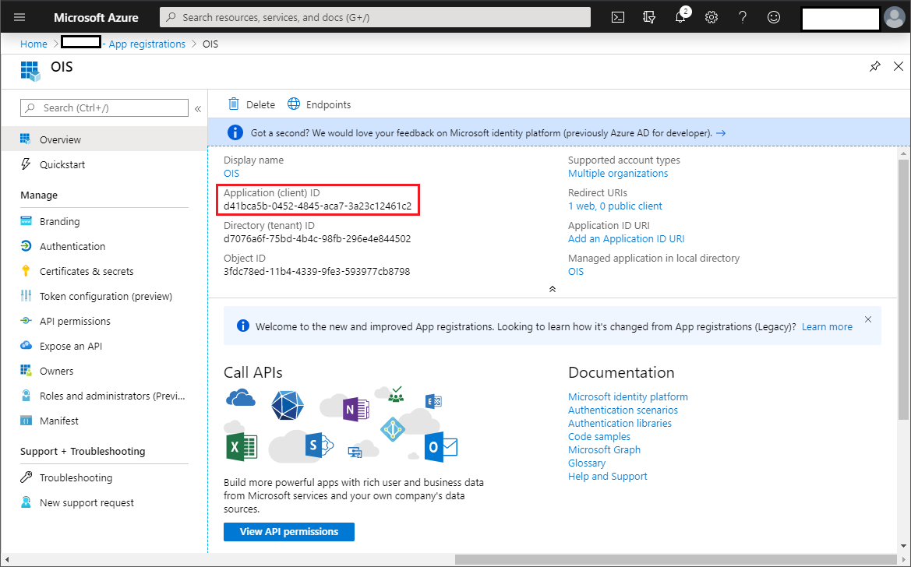Click the Expose an API cloud icon
This screenshot has height=567, width=911.
pos(26,346)
